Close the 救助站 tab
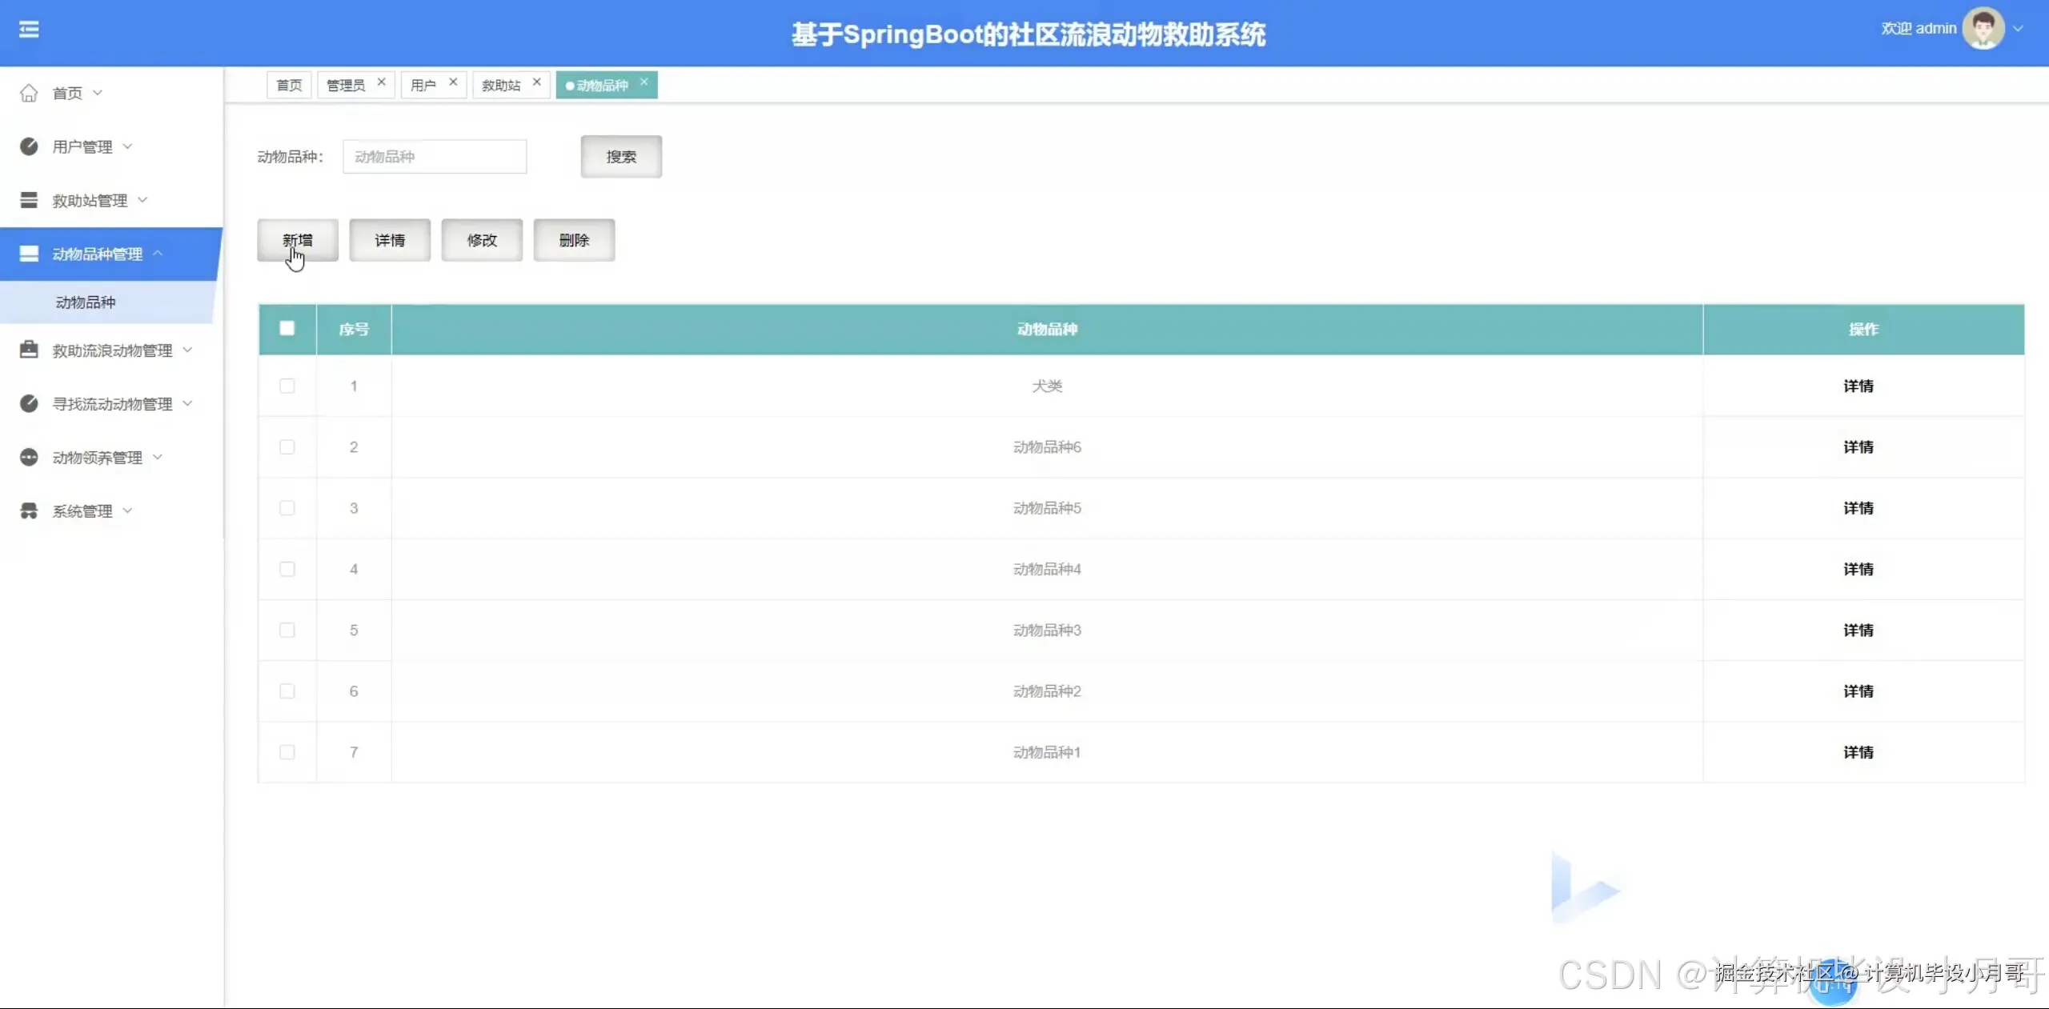2049x1009 pixels. 537,82
